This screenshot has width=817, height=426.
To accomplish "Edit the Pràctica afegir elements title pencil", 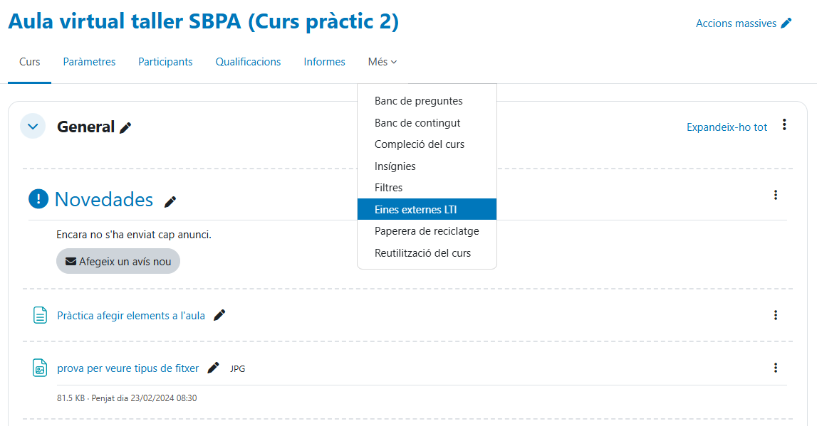I will [x=219, y=315].
